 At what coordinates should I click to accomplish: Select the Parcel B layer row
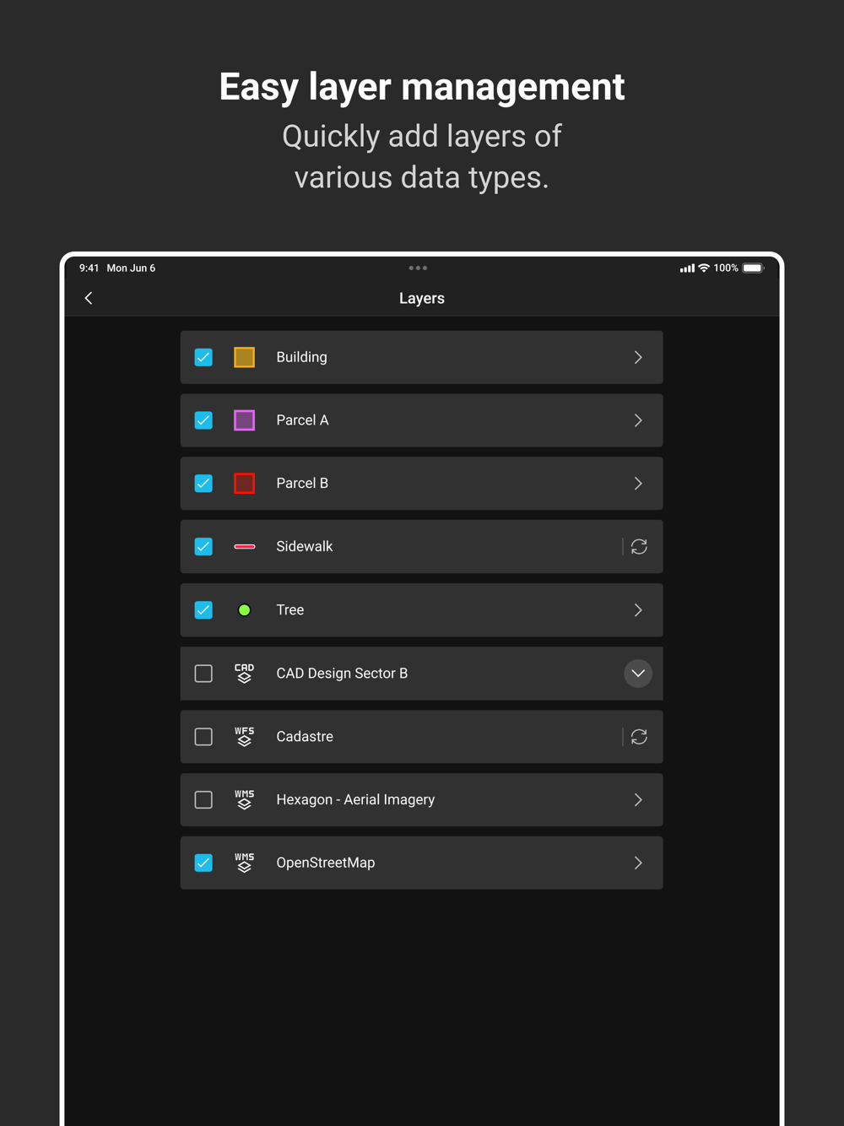click(421, 484)
